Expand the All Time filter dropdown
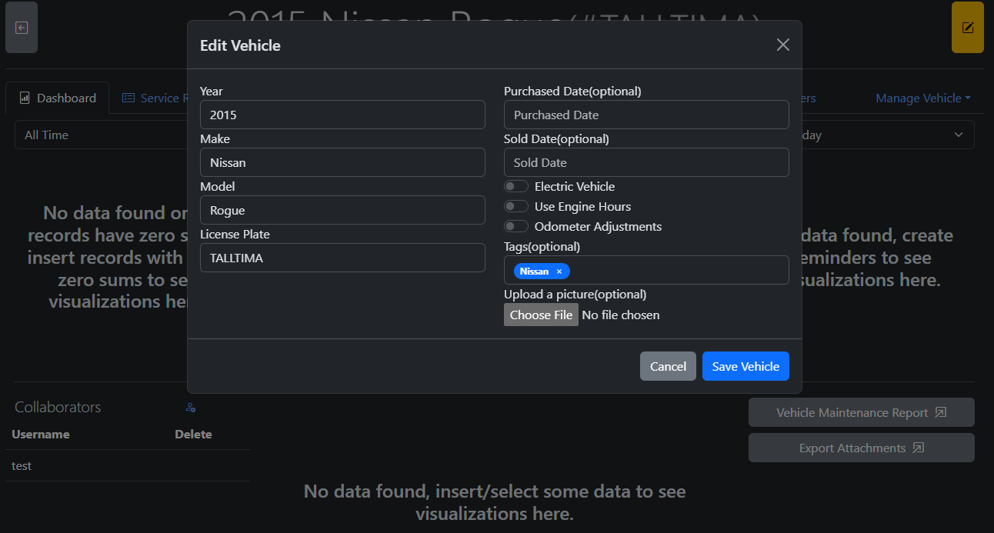The height and width of the screenshot is (533, 994). click(100, 135)
